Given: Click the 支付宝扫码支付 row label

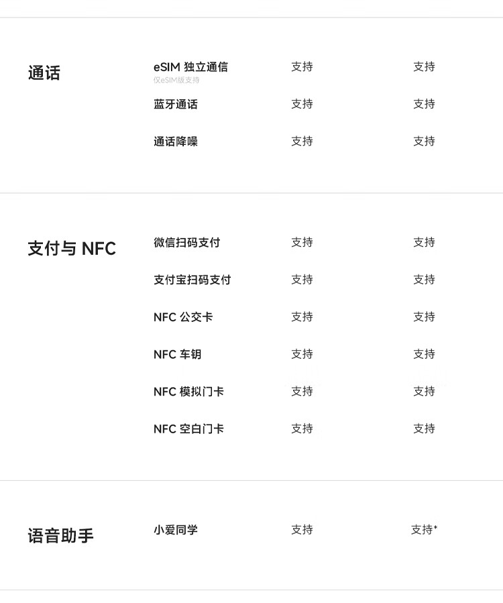Looking at the screenshot, I should tap(192, 280).
